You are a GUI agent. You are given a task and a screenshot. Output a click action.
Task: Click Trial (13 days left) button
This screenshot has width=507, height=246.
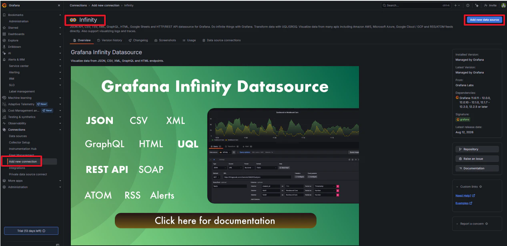31,231
